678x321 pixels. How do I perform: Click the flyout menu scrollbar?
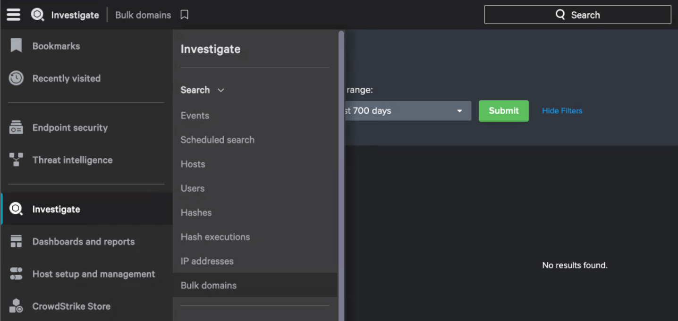[339, 165]
